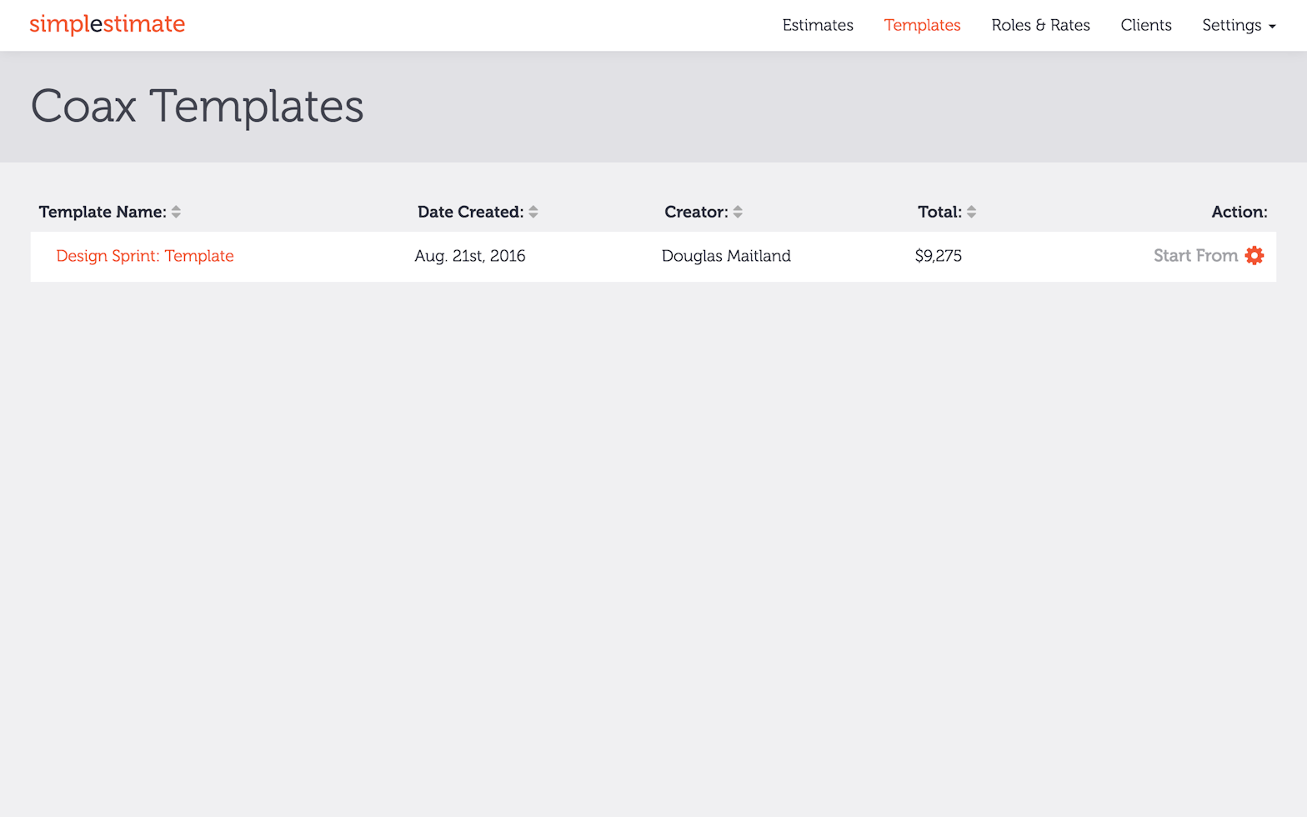This screenshot has height=817, width=1307.
Task: Click the simplestimate logo
Action: coord(107,24)
